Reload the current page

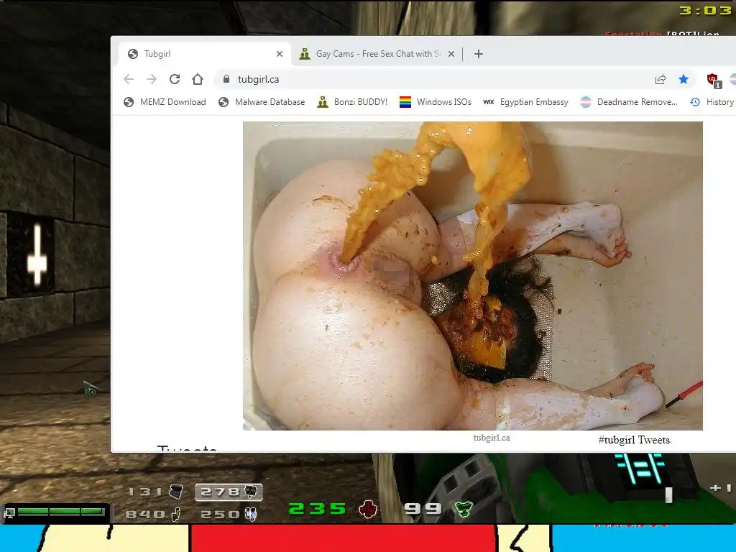pos(175,79)
